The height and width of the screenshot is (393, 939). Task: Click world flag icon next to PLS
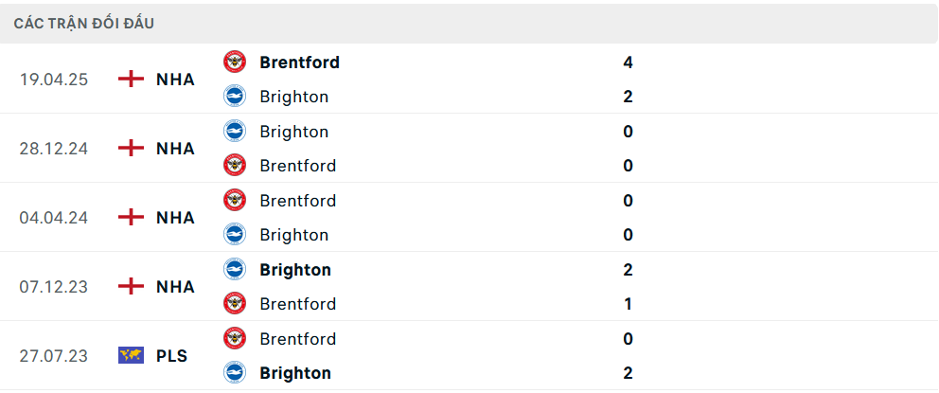(131, 356)
